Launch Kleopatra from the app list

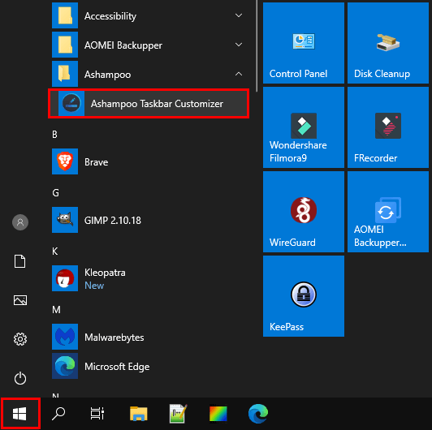[149, 278]
